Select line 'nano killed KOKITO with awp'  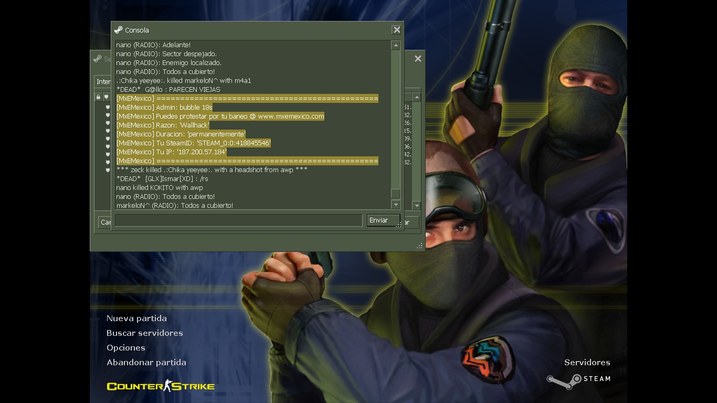(x=160, y=188)
